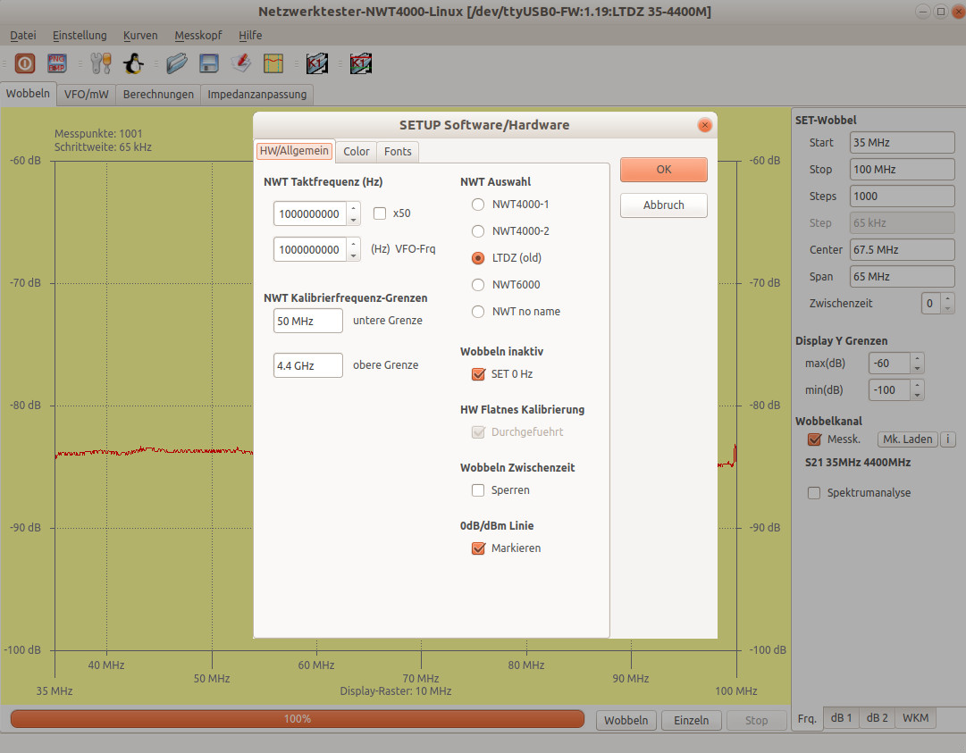Switch to the Color tab

click(x=356, y=152)
